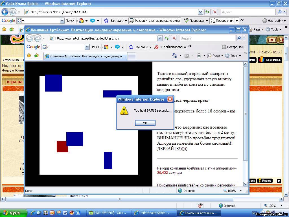
Task: Click the Google Поиск button in ArtClimat window
Action: pos(95,47)
